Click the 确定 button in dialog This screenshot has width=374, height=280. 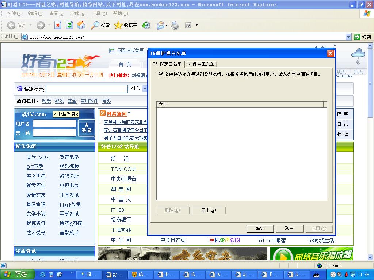[260, 229]
